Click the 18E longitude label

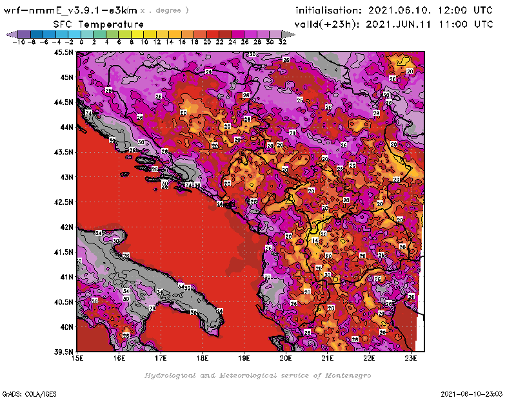pos(203,358)
